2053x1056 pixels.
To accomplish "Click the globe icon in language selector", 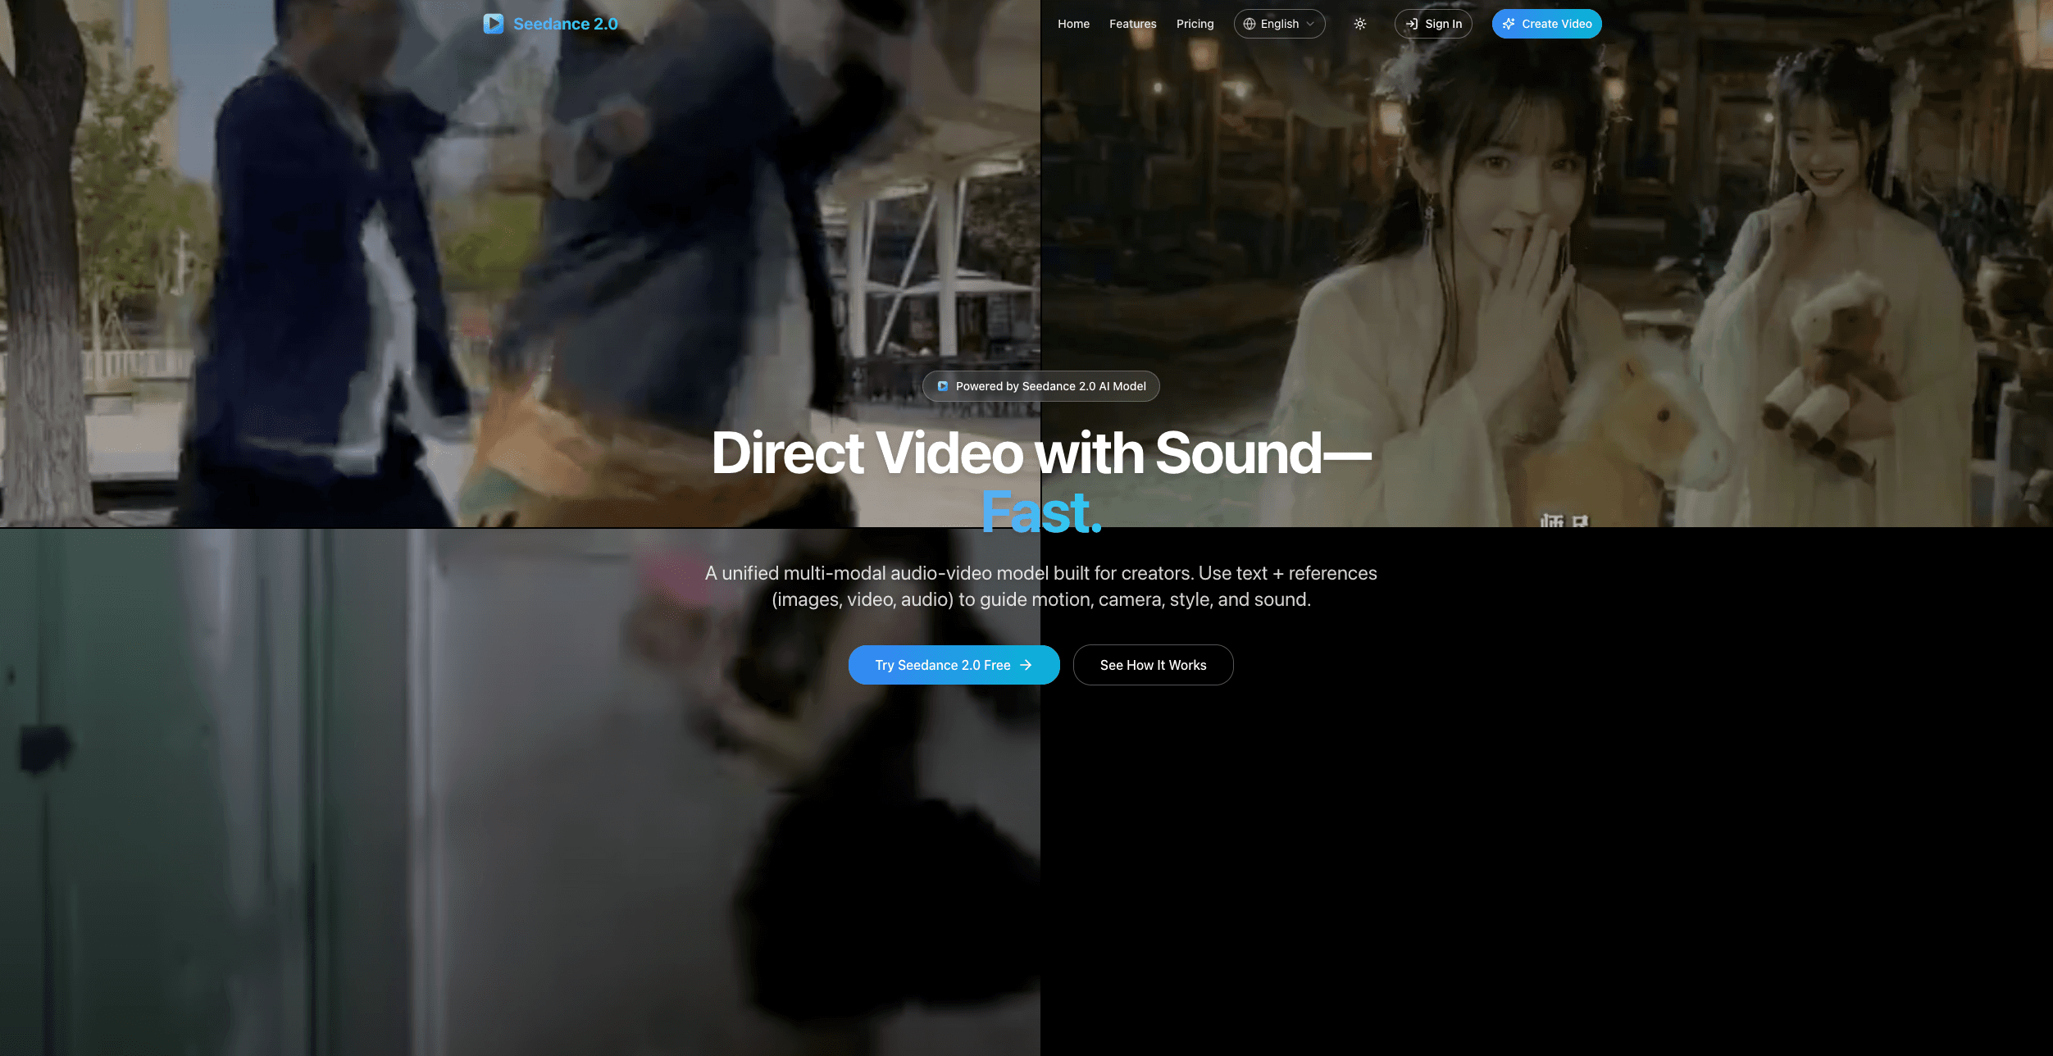I will point(1250,24).
